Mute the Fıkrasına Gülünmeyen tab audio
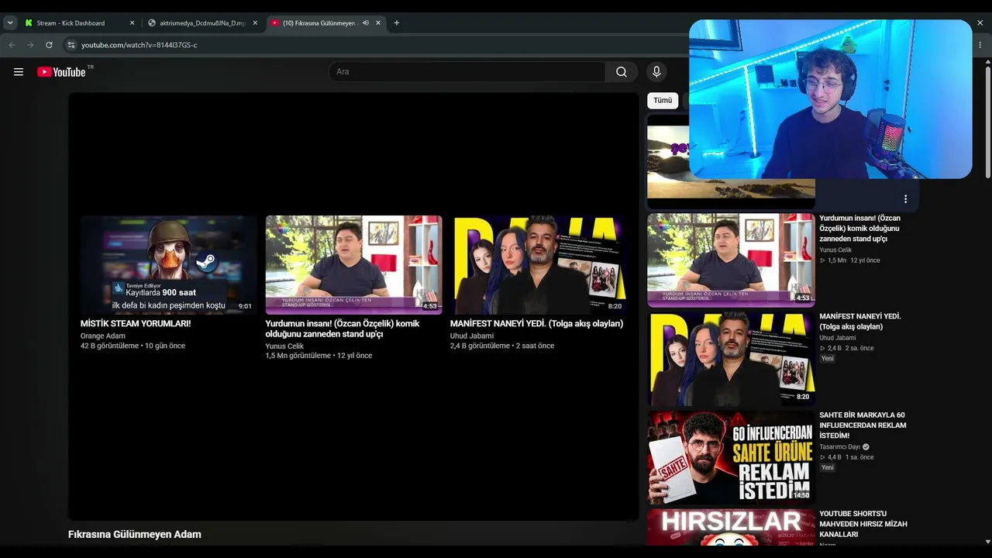 tap(366, 23)
